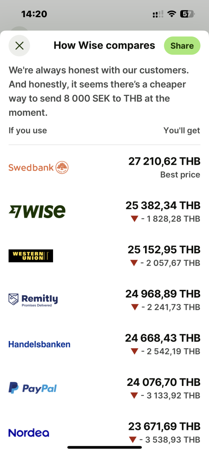The width and height of the screenshot is (209, 453).
Task: Tap the battery indicator in status bar
Action: click(x=187, y=13)
